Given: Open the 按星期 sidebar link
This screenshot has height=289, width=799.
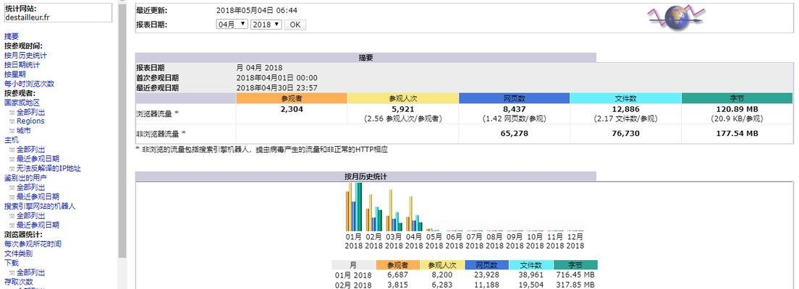Looking at the screenshot, I should click(14, 74).
